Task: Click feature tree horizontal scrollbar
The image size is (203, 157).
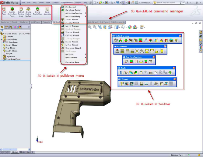Action: pos(15,149)
